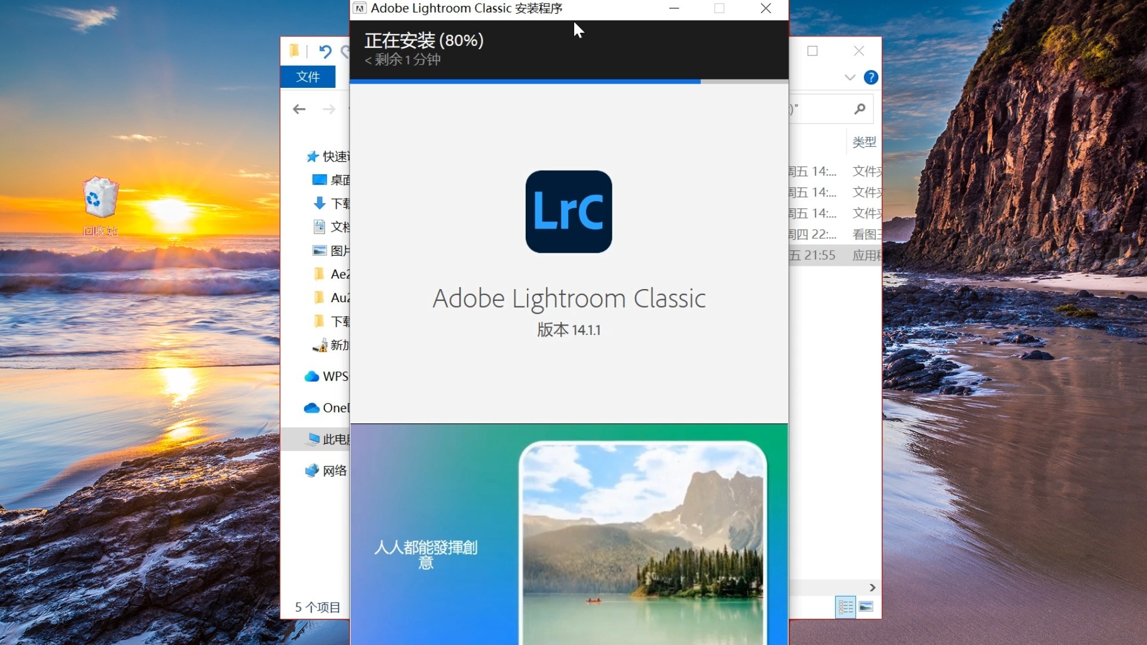Open the 文件 tab in File Explorer
Viewport: 1147px width, 645px height.
tap(308, 76)
